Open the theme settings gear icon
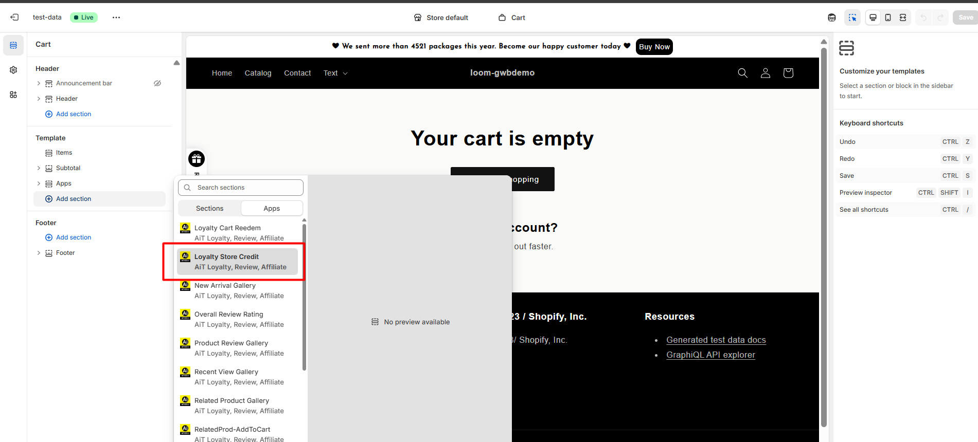This screenshot has width=978, height=442. point(13,70)
